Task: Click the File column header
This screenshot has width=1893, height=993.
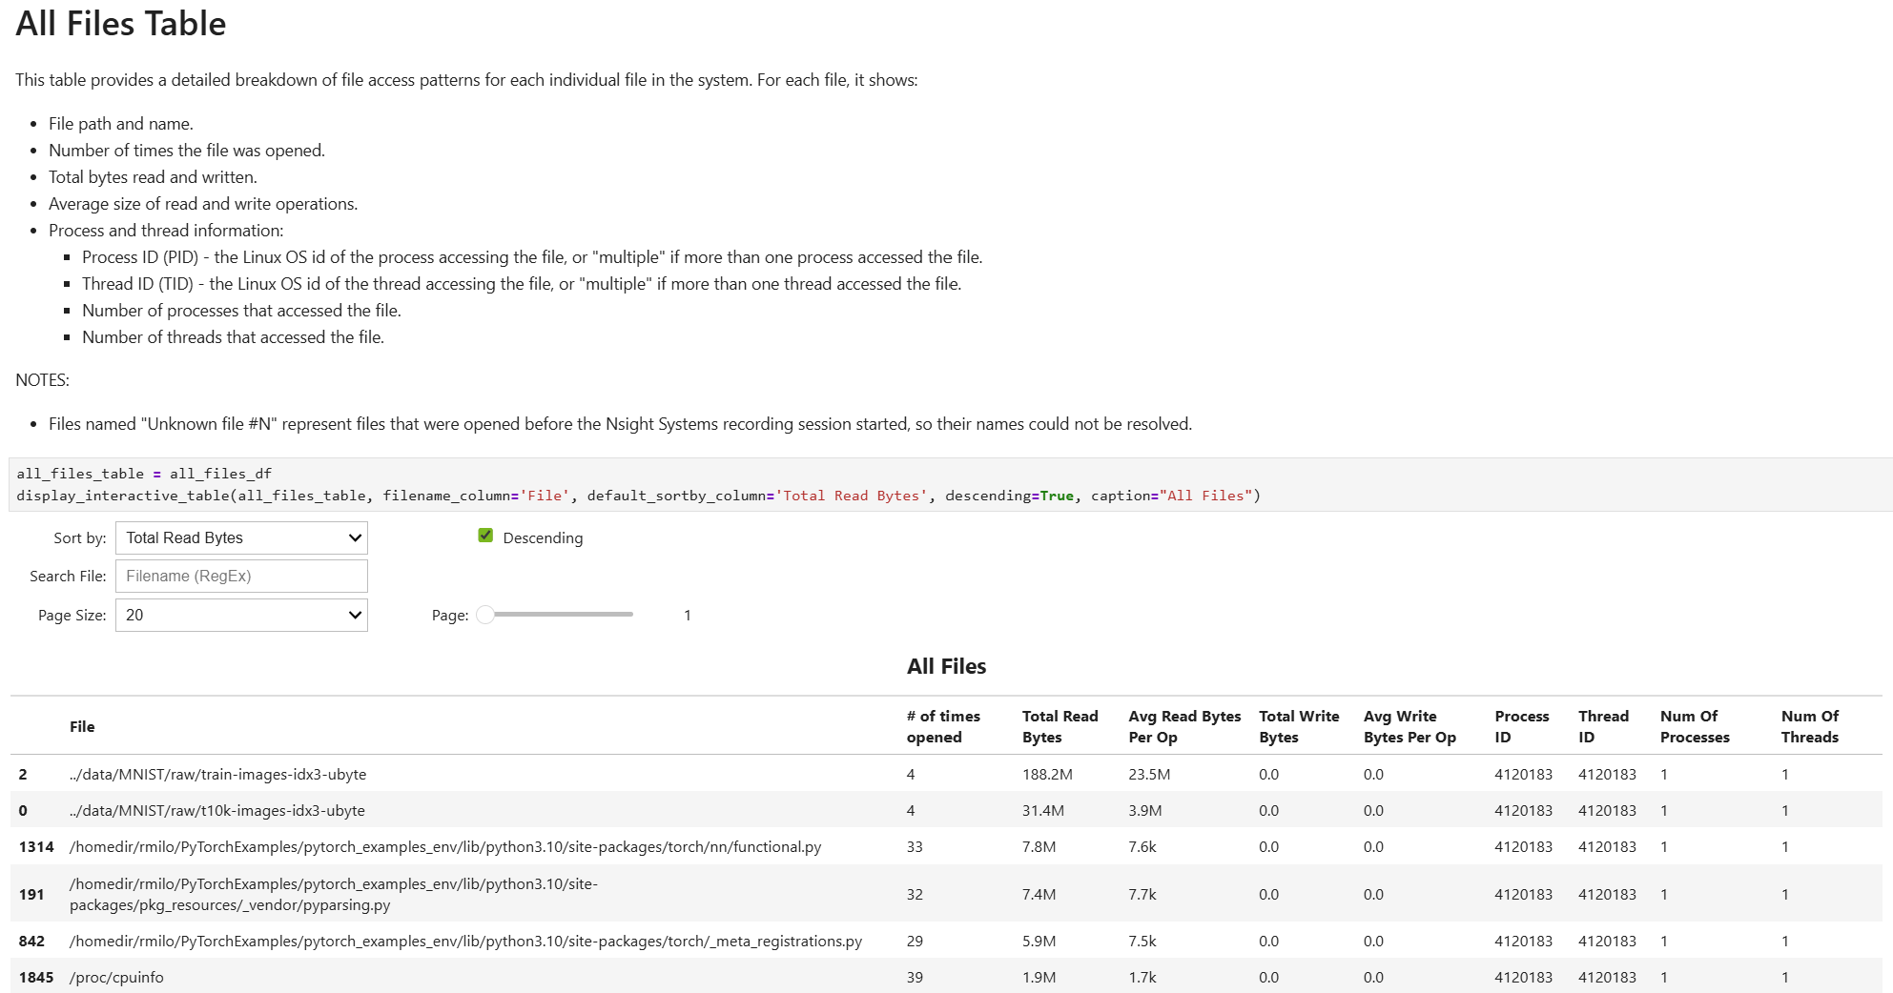Action: point(82,726)
